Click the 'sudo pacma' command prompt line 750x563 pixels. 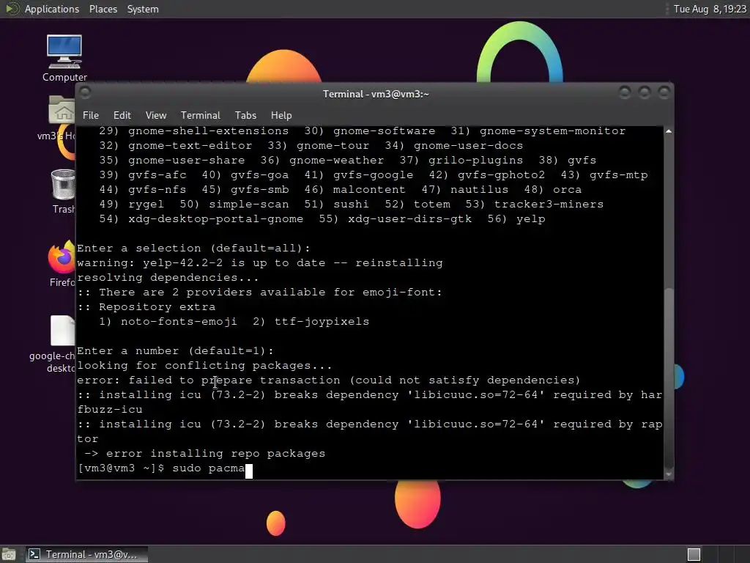(x=165, y=468)
